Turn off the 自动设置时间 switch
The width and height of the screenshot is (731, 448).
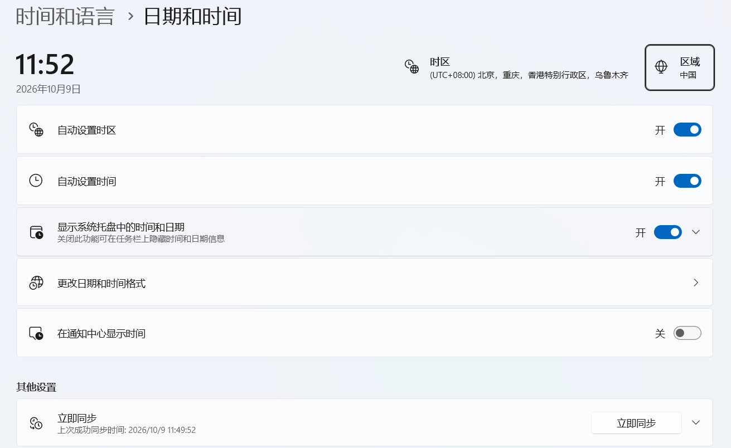[688, 181]
